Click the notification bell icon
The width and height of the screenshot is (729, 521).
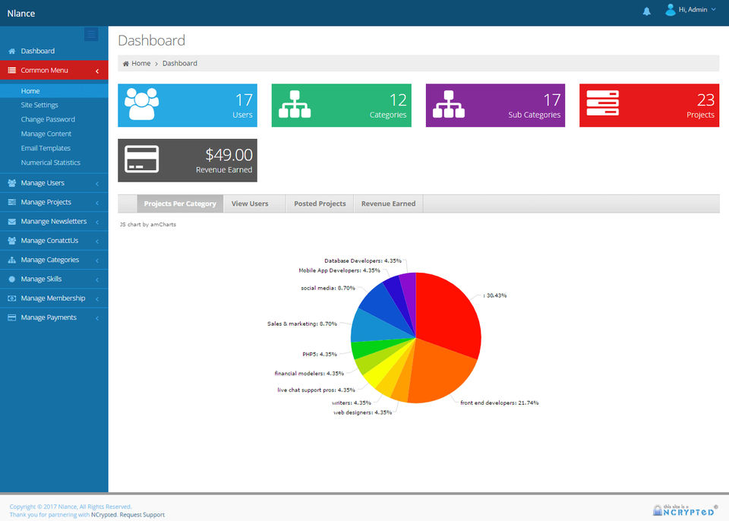click(x=646, y=11)
